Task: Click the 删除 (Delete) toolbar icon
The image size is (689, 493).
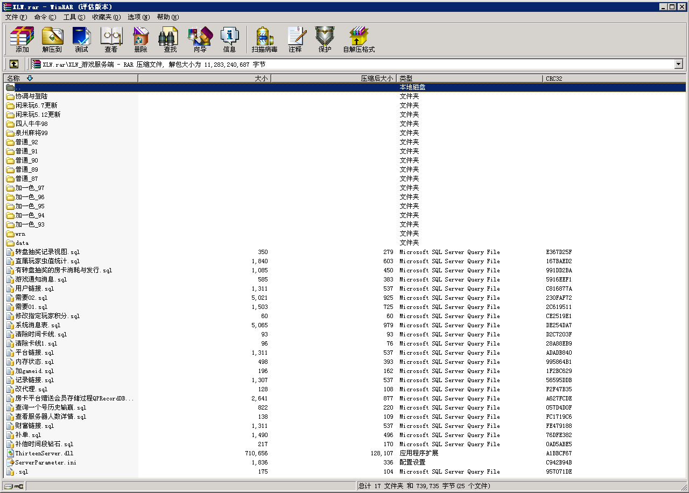Action: click(141, 40)
